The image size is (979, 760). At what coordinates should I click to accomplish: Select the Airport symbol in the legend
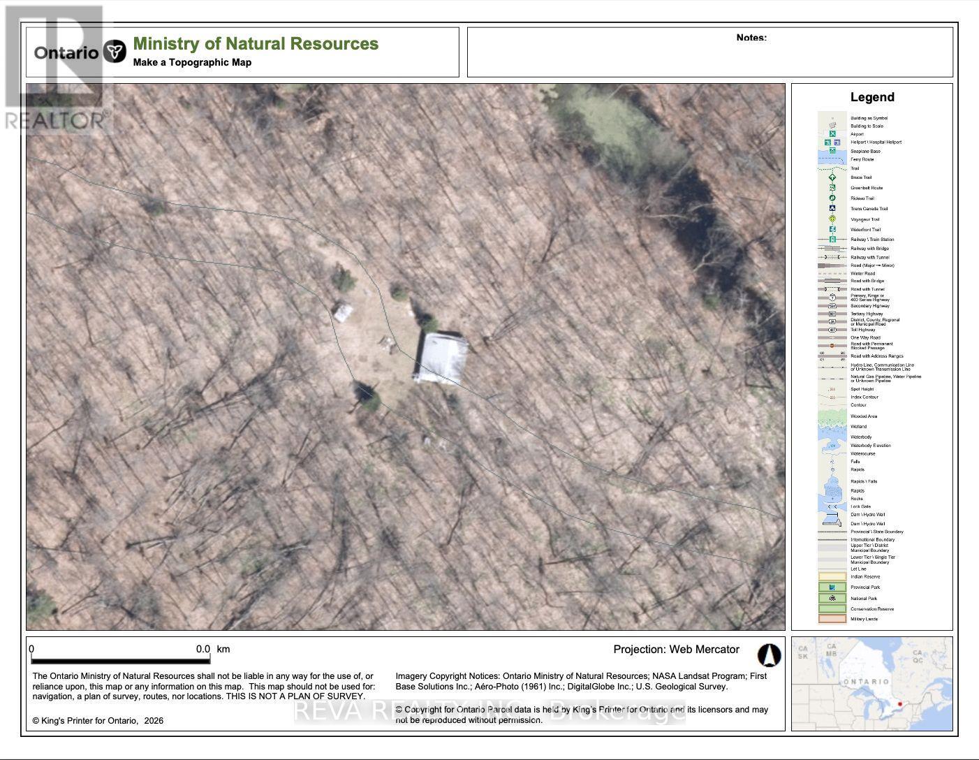tap(833, 133)
